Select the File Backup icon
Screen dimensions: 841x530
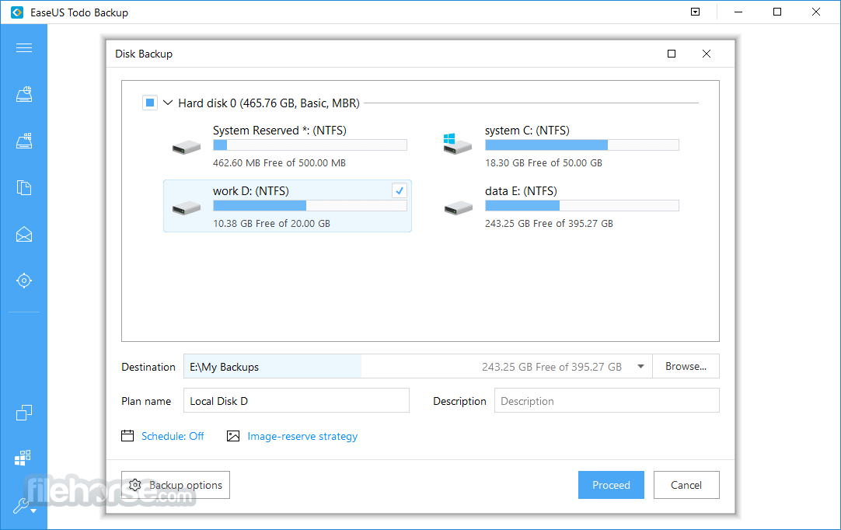point(23,187)
